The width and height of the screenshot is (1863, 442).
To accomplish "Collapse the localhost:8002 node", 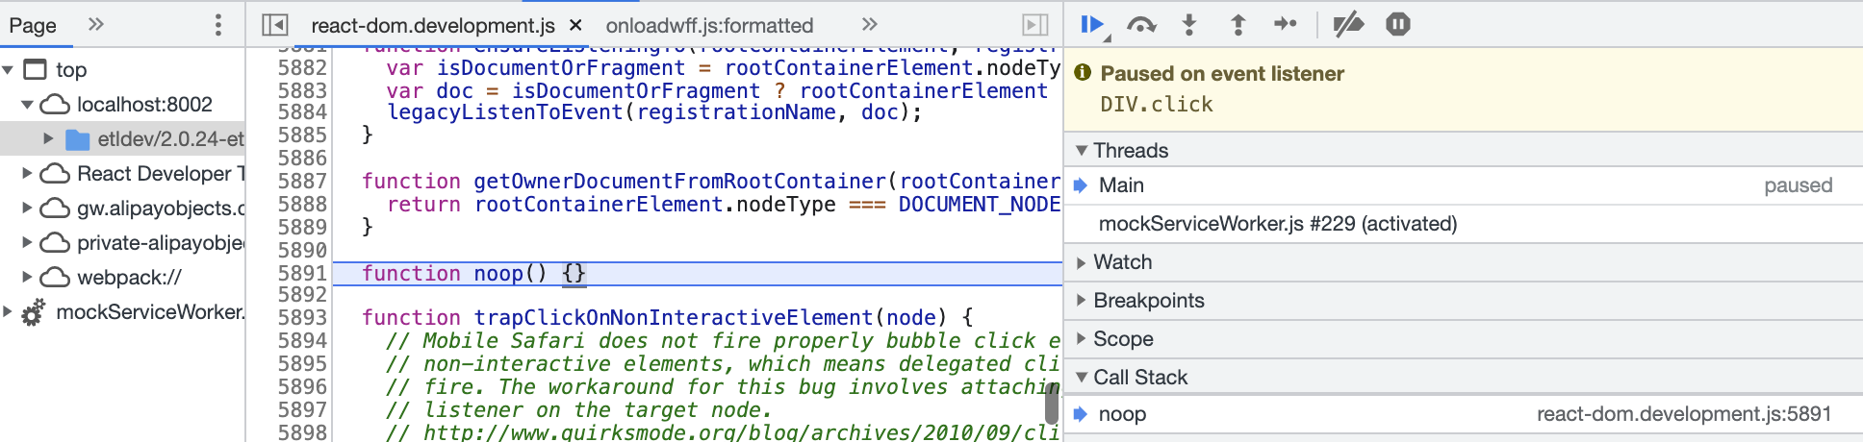I will pos(27,105).
